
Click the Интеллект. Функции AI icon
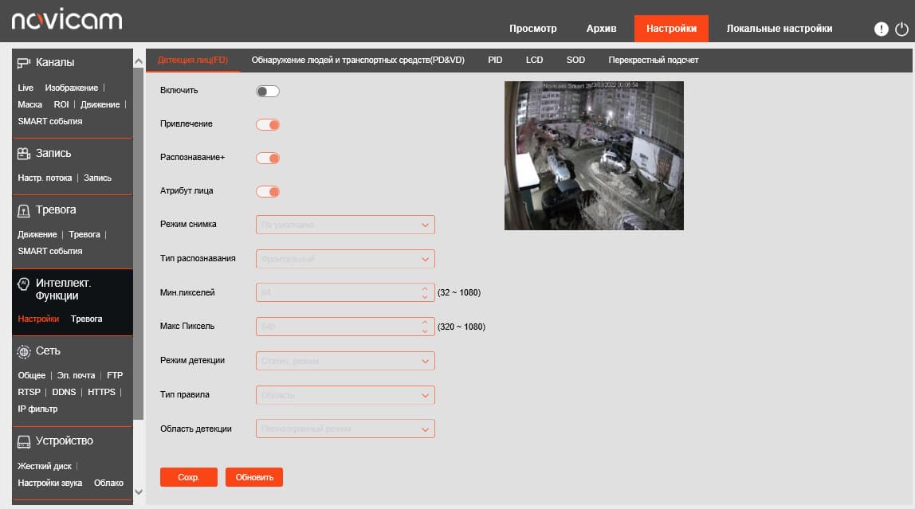pos(23,284)
